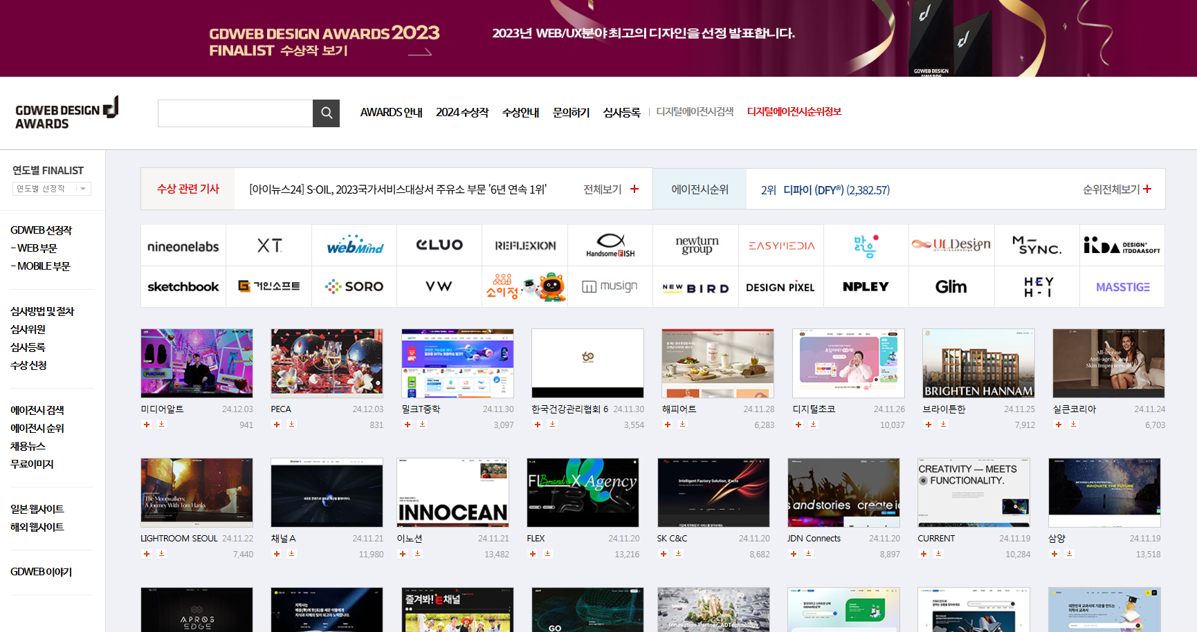The height and width of the screenshot is (632, 1197).
Task: Open the Handsome Fish agency logo
Action: coord(610,246)
